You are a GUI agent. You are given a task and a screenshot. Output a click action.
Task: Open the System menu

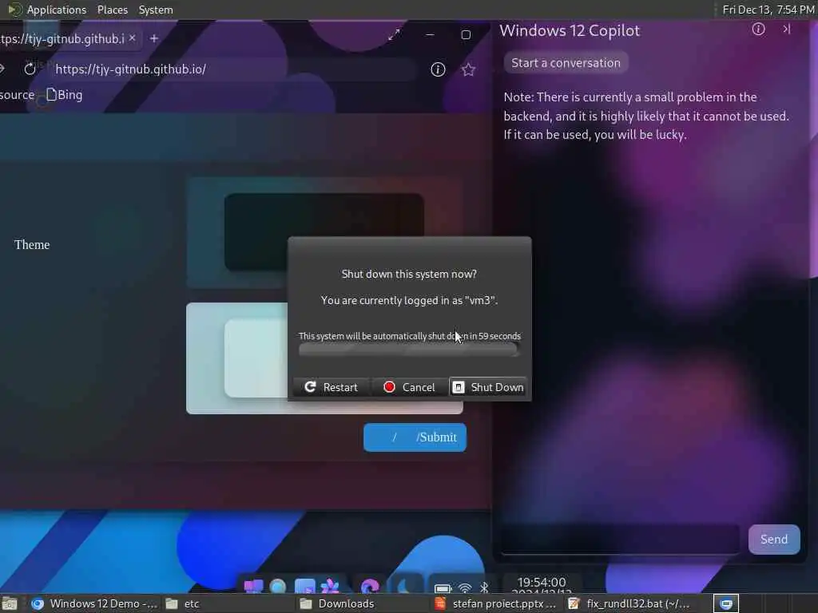[156, 10]
